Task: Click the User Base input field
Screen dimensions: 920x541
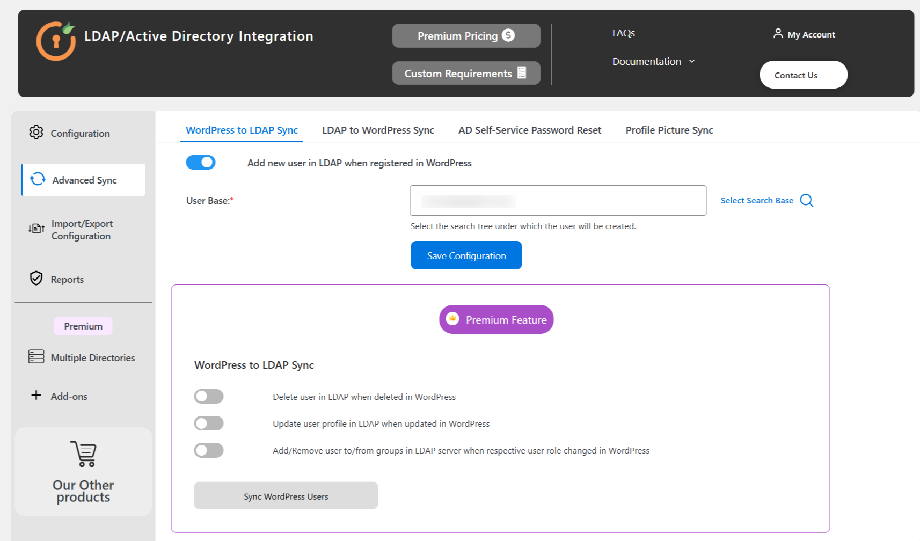Action: click(558, 201)
